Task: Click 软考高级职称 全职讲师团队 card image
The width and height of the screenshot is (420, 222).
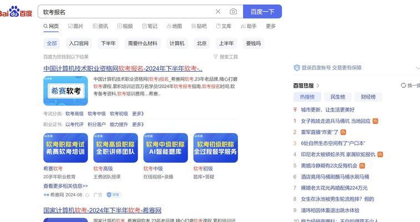Action: tap(115, 148)
